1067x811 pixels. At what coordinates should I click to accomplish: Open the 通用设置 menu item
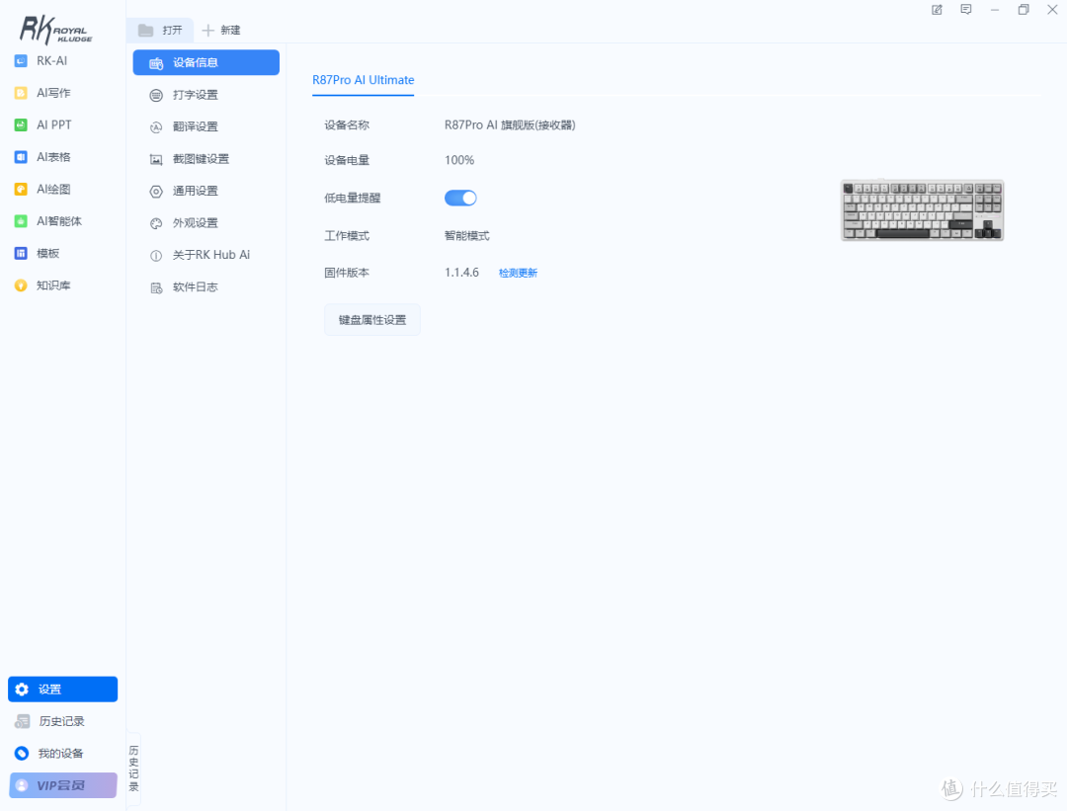[206, 191]
